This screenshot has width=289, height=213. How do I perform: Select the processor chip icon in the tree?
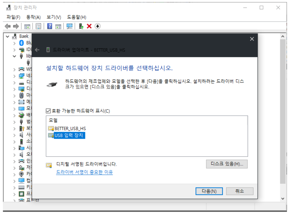tap(21, 194)
